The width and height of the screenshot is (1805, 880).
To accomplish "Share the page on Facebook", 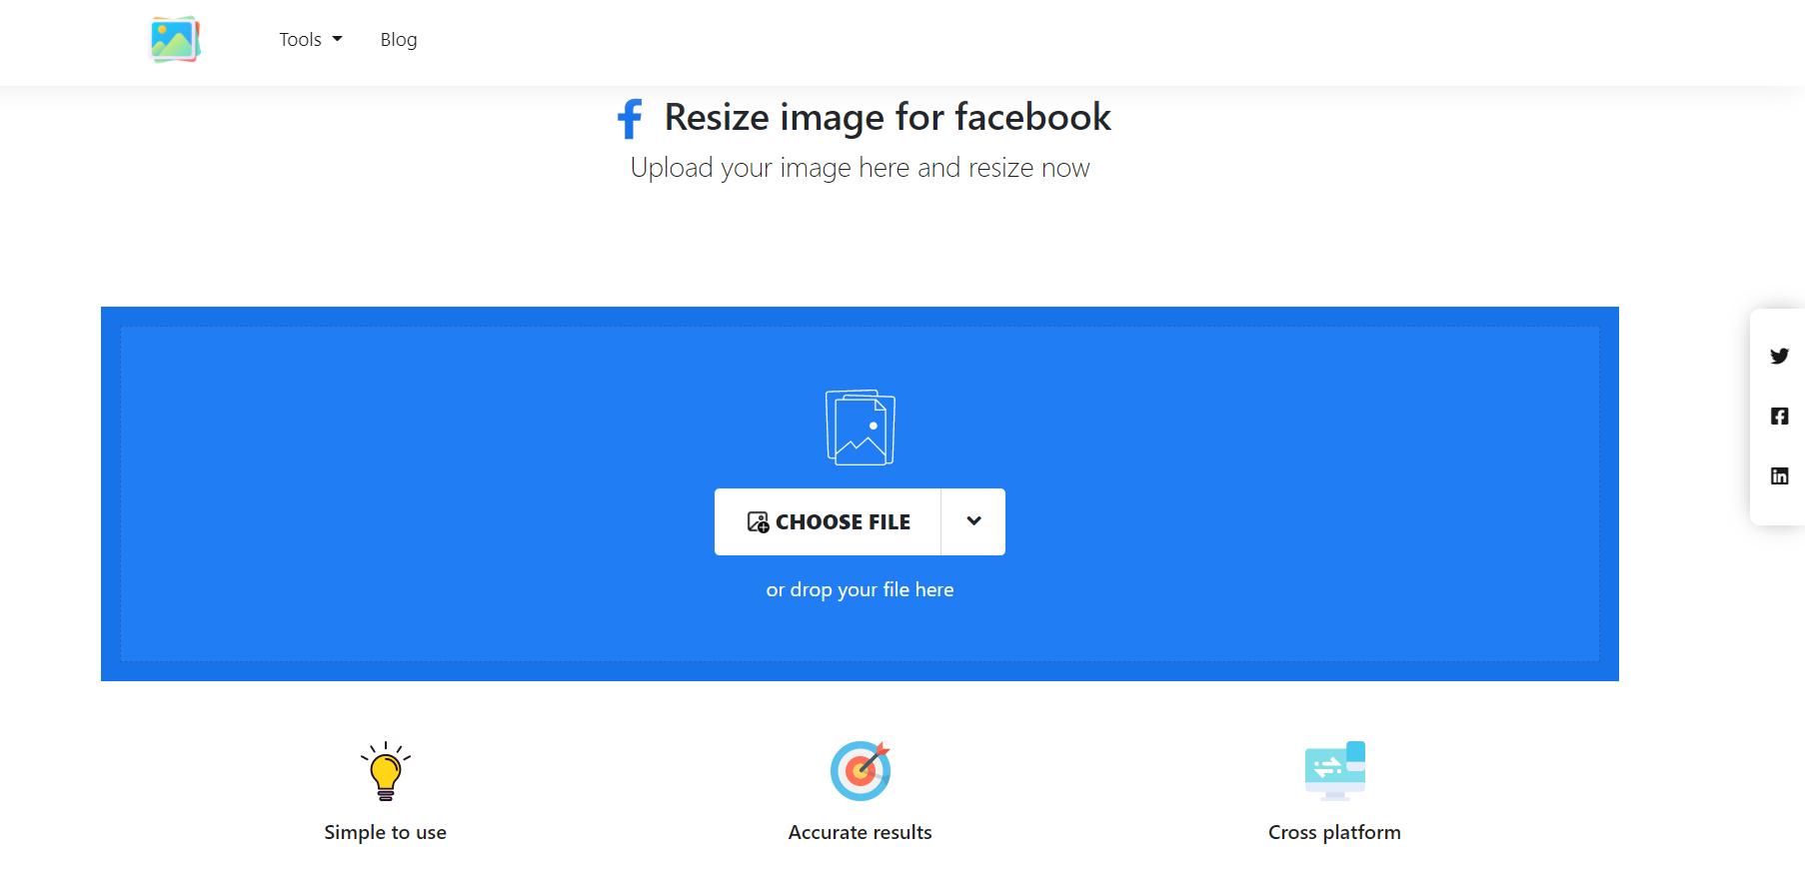I will point(1779,417).
